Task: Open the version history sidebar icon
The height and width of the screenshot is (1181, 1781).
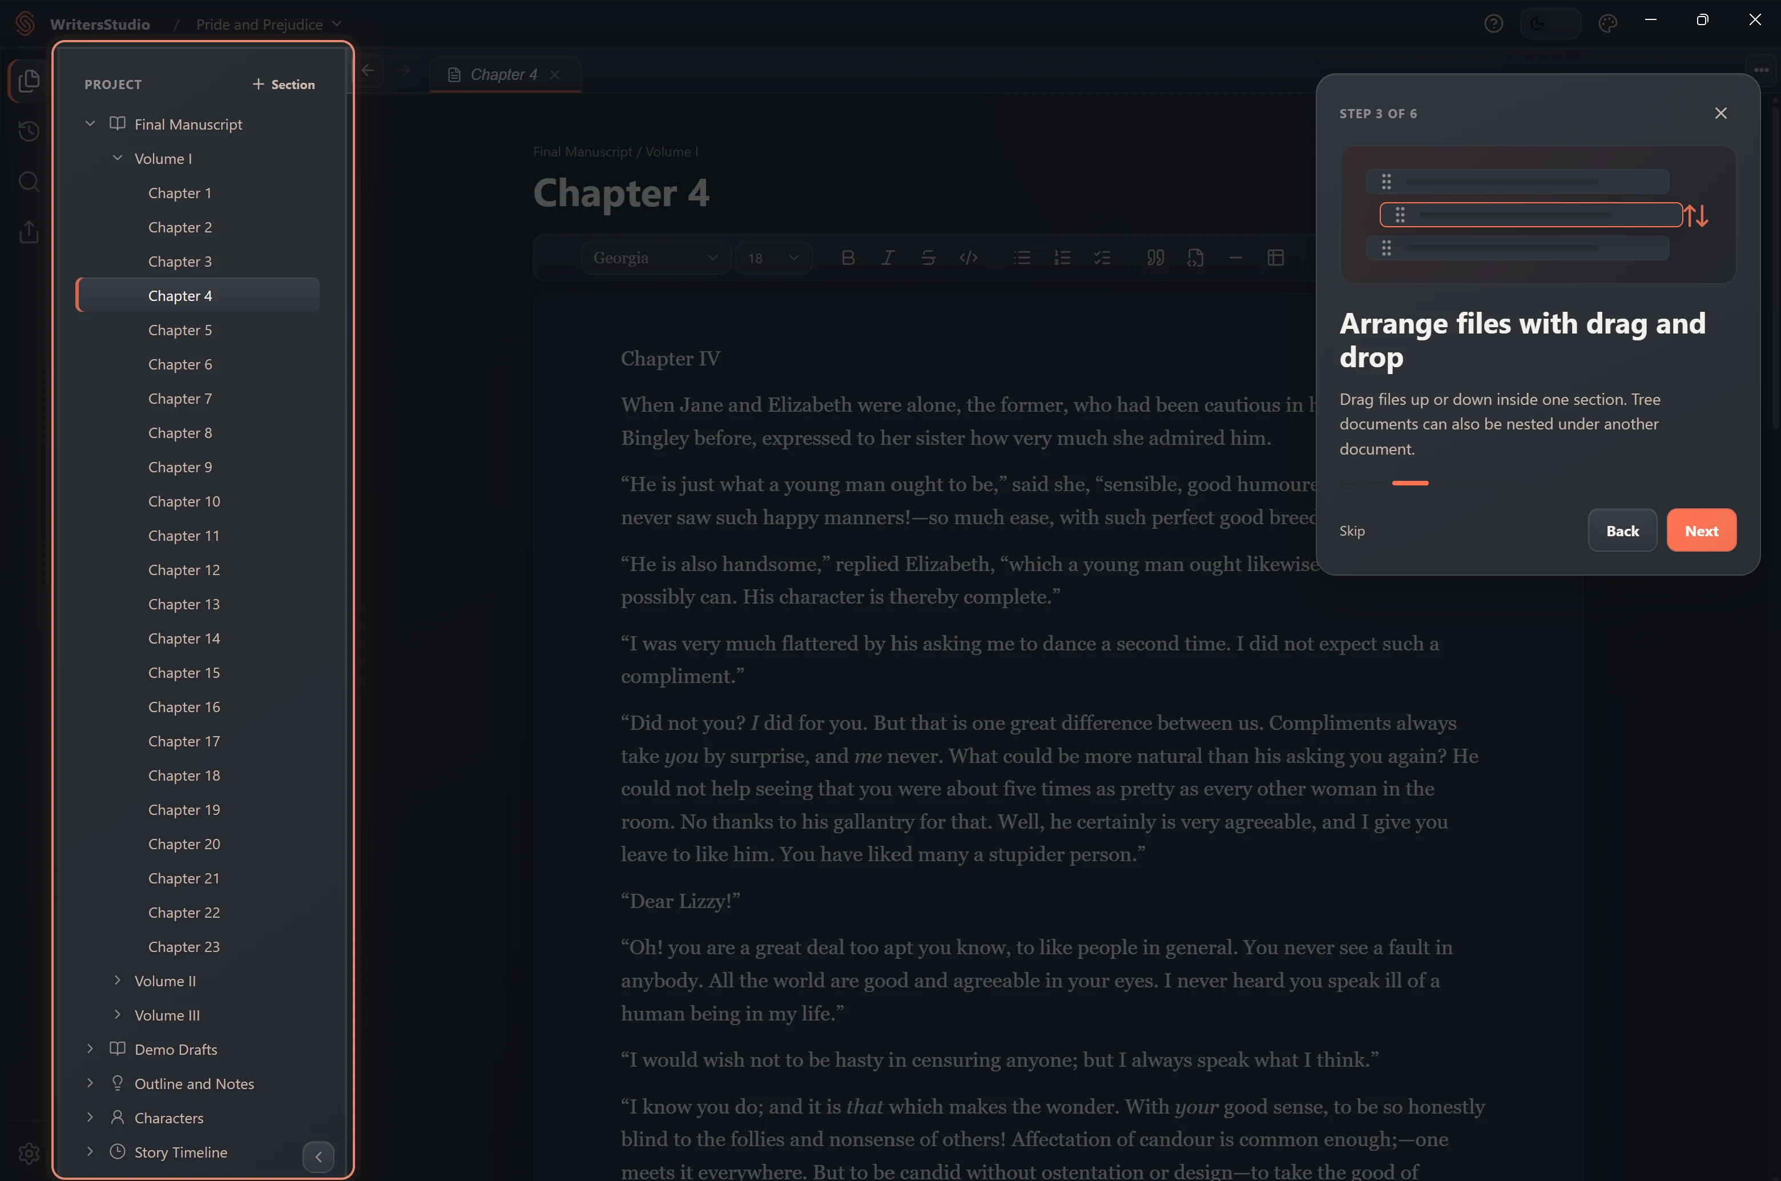Action: [x=29, y=131]
